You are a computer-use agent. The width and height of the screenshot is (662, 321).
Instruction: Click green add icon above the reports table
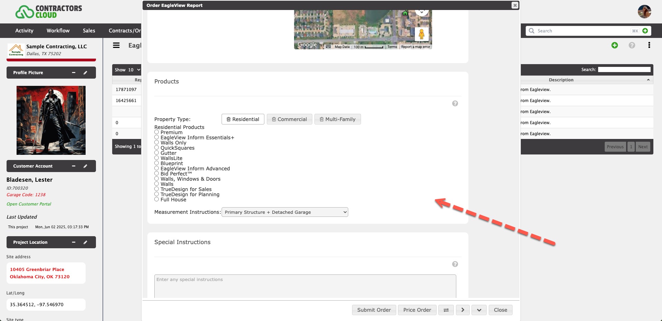coord(615,45)
